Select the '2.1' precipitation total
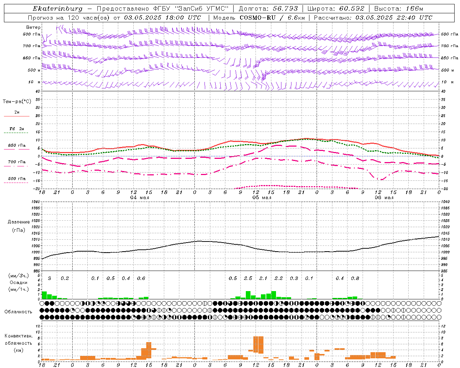This screenshot has height=368, width=460. coord(263,279)
